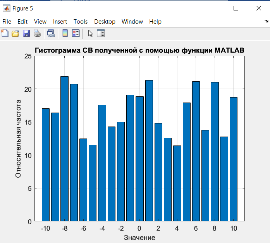Click the bar at x = 8

(215, 152)
